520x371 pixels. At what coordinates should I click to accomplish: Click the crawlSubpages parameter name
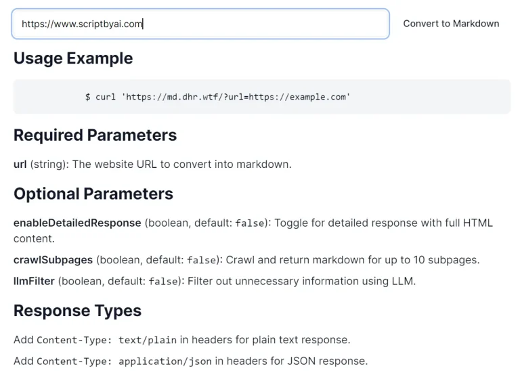(x=53, y=260)
